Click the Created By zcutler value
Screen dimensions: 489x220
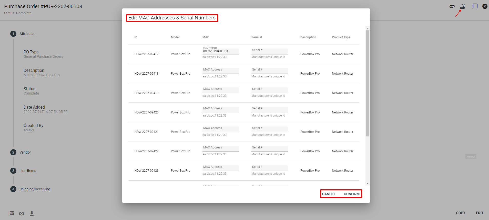pyautogui.click(x=29, y=130)
